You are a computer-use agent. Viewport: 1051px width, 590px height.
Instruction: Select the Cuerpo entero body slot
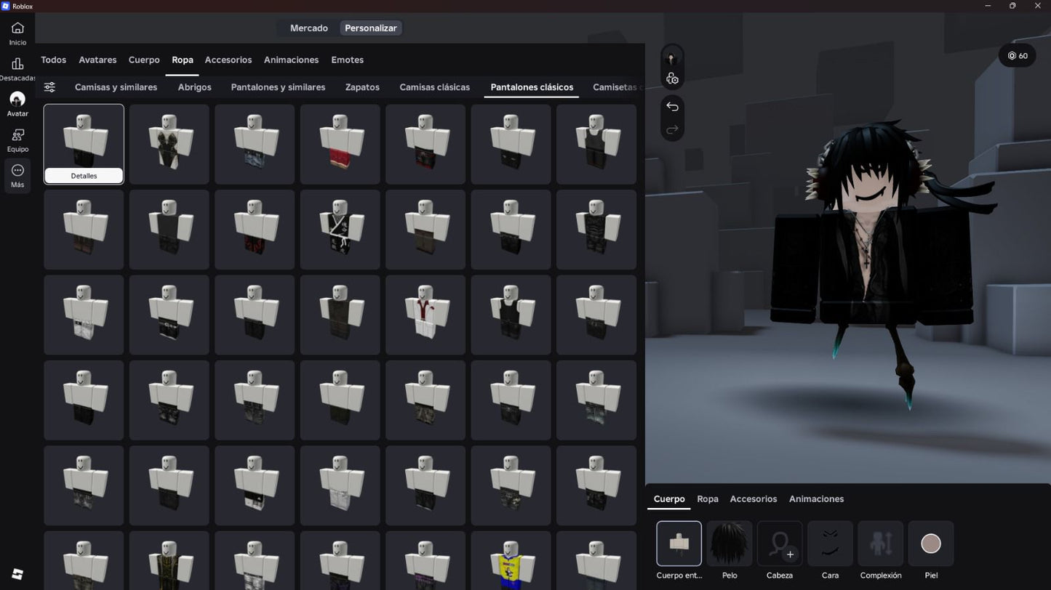point(679,543)
